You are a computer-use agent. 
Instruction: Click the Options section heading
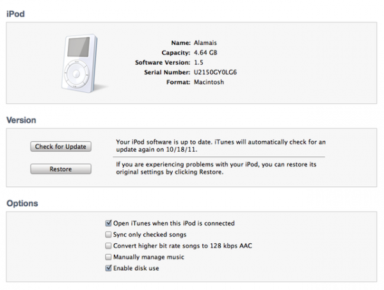[x=22, y=204]
